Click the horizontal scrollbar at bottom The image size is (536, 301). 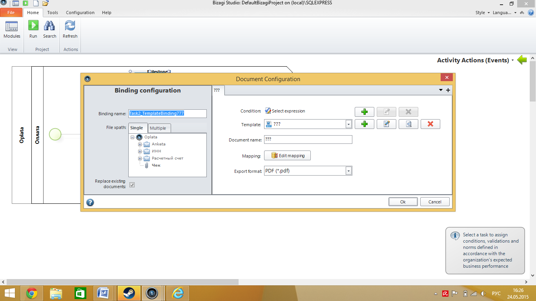click(x=122, y=282)
